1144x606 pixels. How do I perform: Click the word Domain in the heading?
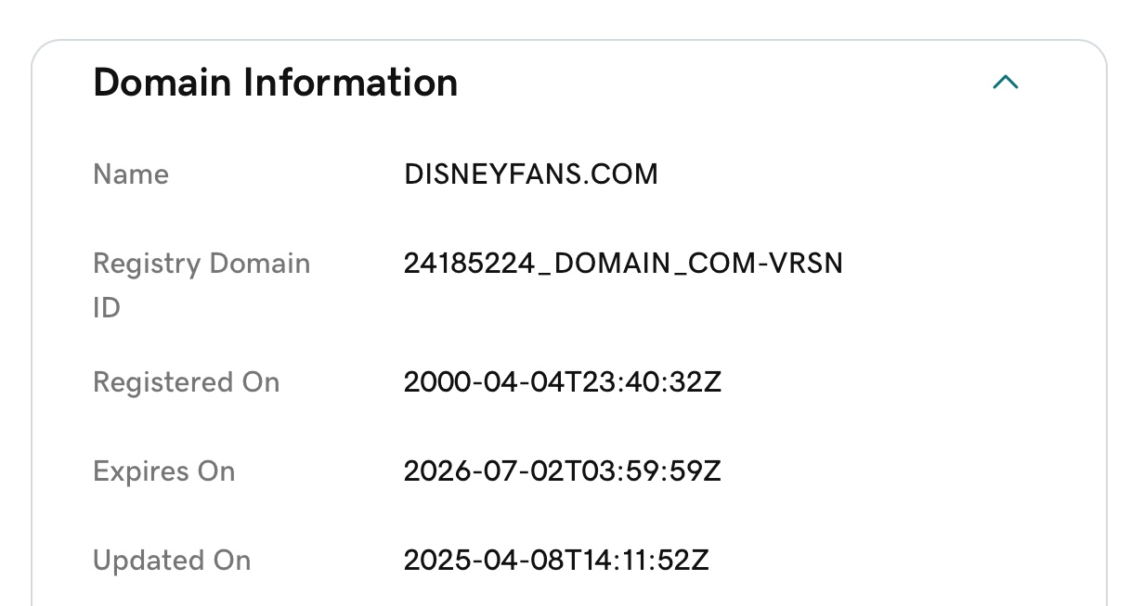click(x=162, y=83)
